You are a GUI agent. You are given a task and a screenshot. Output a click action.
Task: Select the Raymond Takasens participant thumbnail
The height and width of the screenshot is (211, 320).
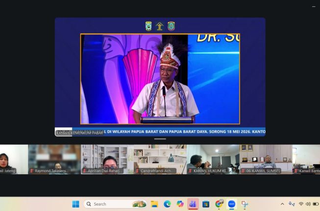54,159
